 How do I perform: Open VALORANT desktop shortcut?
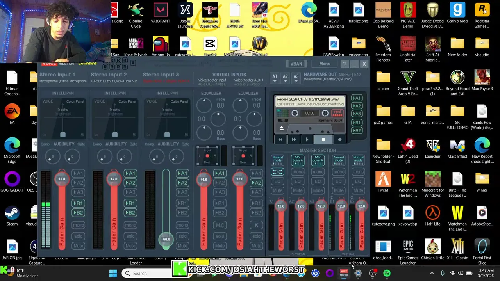click(x=161, y=14)
